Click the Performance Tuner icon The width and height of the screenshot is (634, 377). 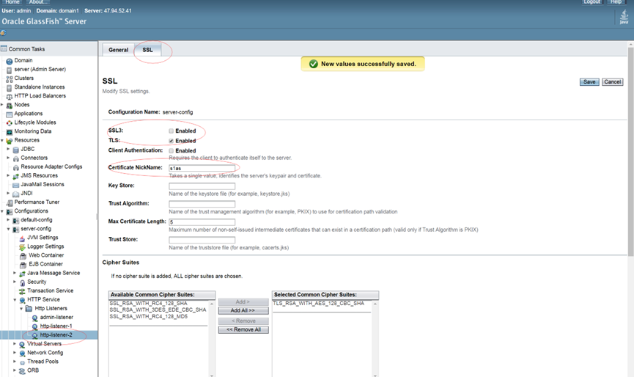(10, 202)
